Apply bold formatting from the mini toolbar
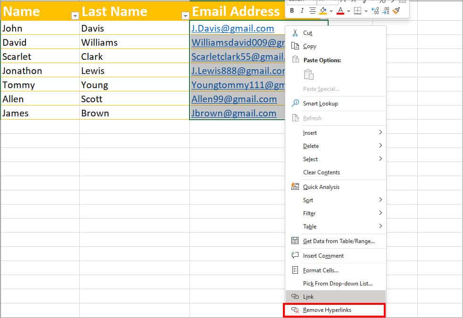The width and height of the screenshot is (463, 318). [x=292, y=10]
